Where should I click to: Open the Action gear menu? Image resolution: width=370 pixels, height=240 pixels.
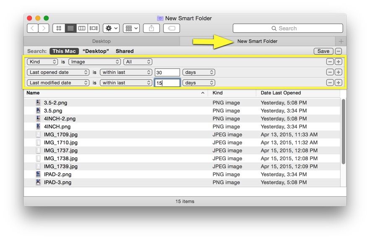(x=111, y=29)
